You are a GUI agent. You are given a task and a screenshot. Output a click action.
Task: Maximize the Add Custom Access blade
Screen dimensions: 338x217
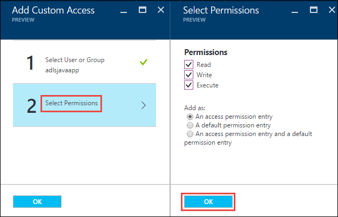(x=143, y=10)
